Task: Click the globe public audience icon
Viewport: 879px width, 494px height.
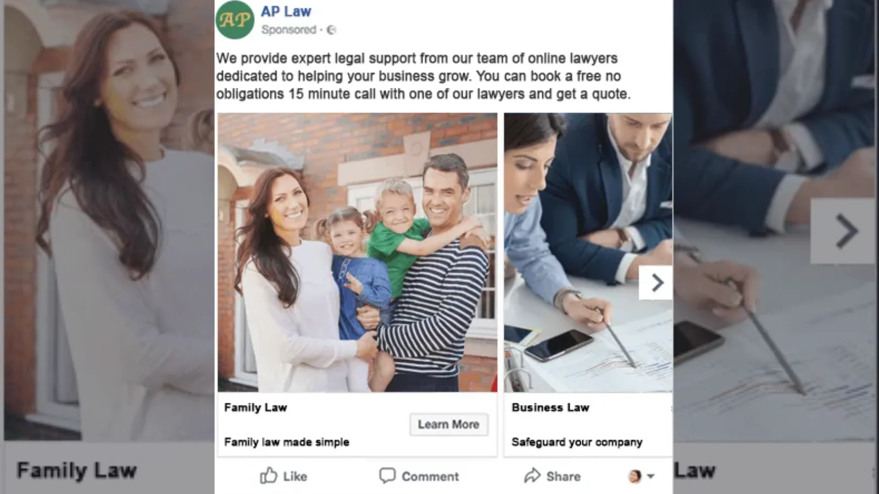Action: [x=331, y=30]
